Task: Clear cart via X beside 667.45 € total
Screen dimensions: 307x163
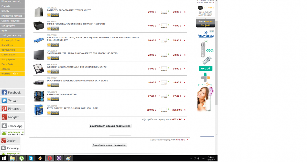Action: [x=184, y=119]
